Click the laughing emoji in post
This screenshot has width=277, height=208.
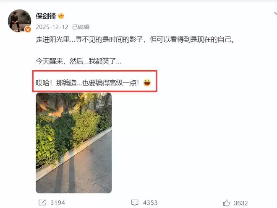tap(147, 82)
